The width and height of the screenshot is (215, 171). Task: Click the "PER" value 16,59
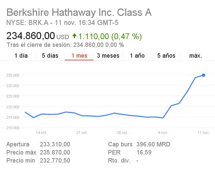[x=144, y=152]
